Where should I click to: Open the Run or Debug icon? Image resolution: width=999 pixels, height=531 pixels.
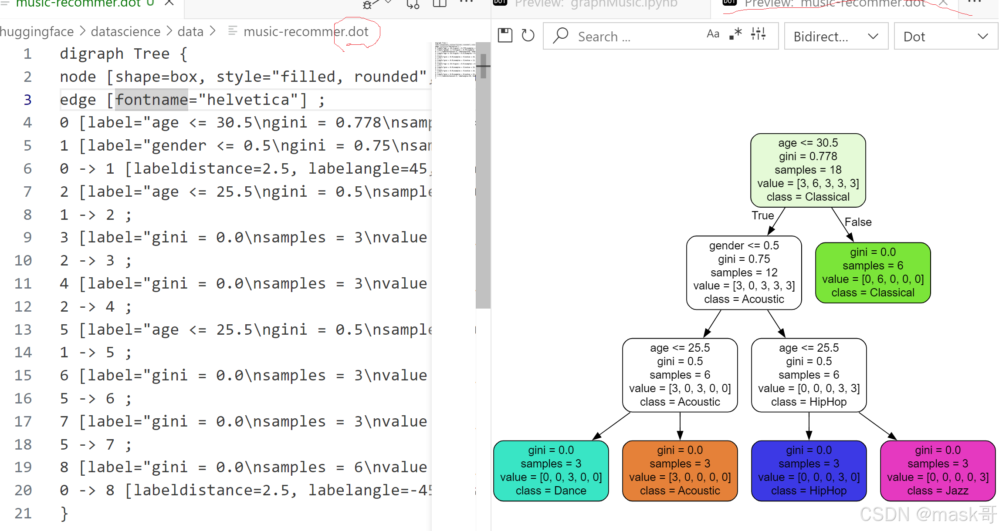tap(367, 4)
